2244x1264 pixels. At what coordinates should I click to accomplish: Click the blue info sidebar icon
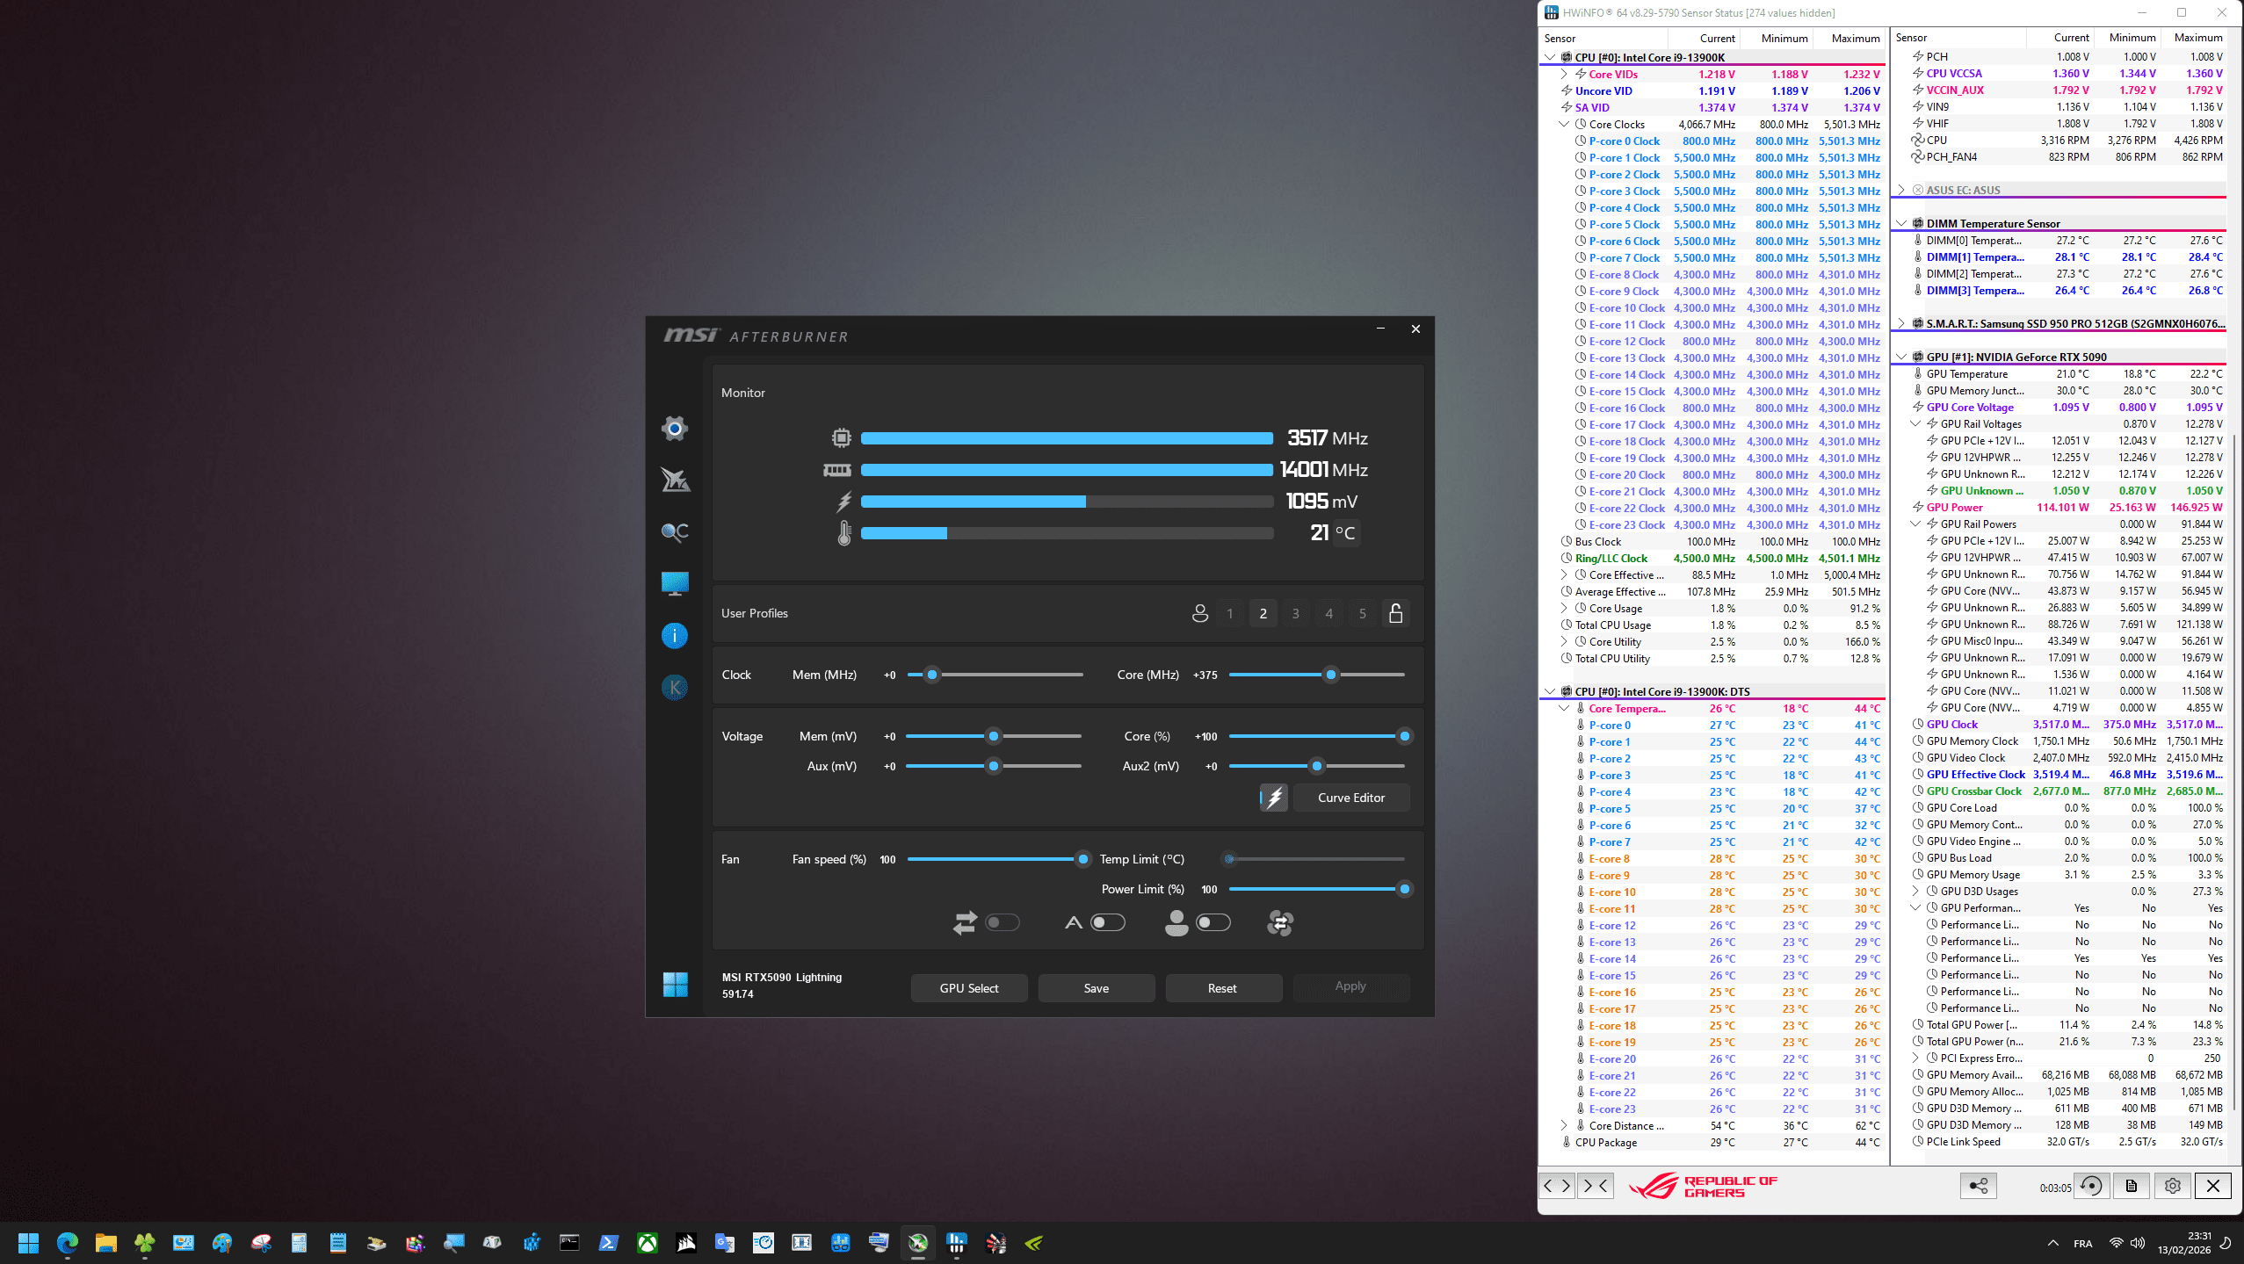[x=674, y=635]
